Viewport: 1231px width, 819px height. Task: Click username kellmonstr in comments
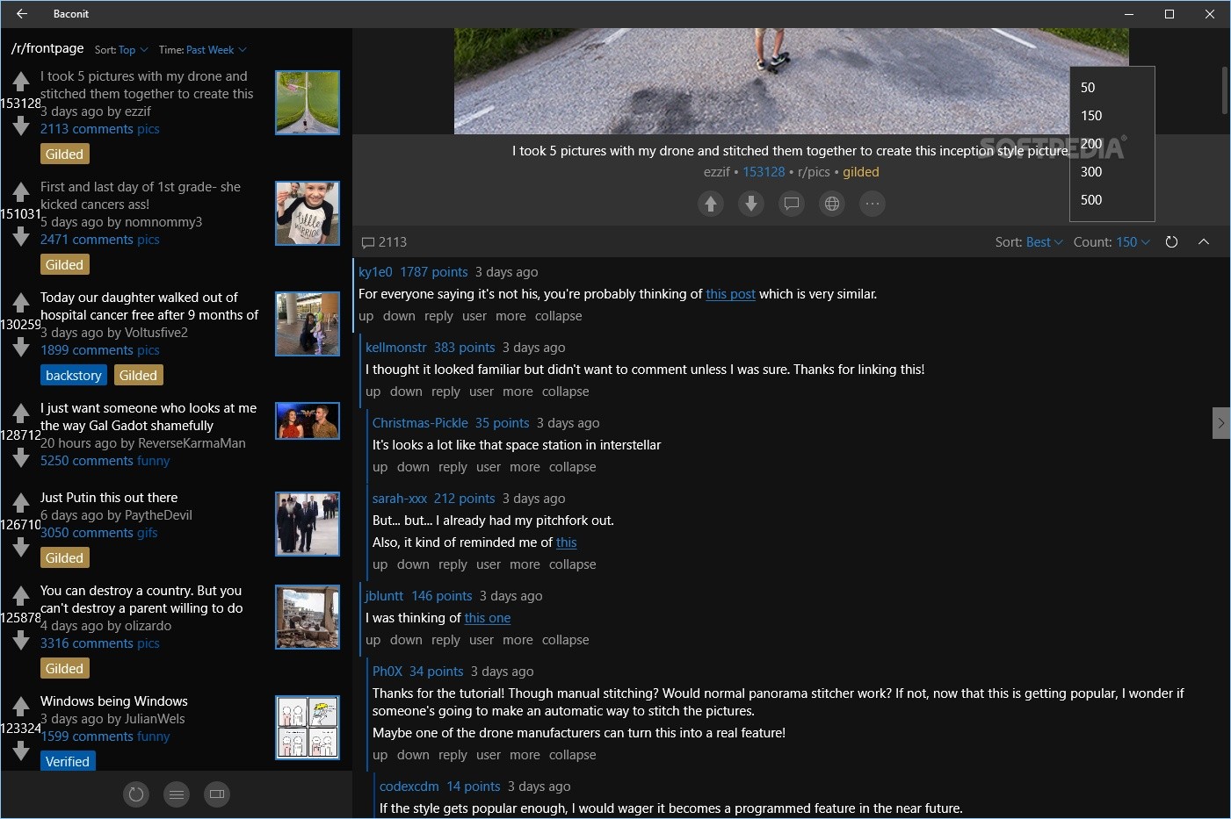395,348
